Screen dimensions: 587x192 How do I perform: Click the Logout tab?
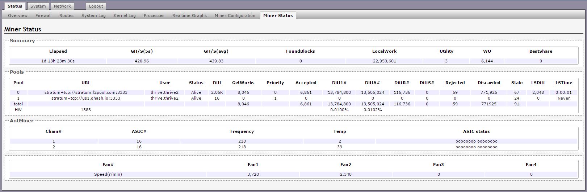[96, 6]
